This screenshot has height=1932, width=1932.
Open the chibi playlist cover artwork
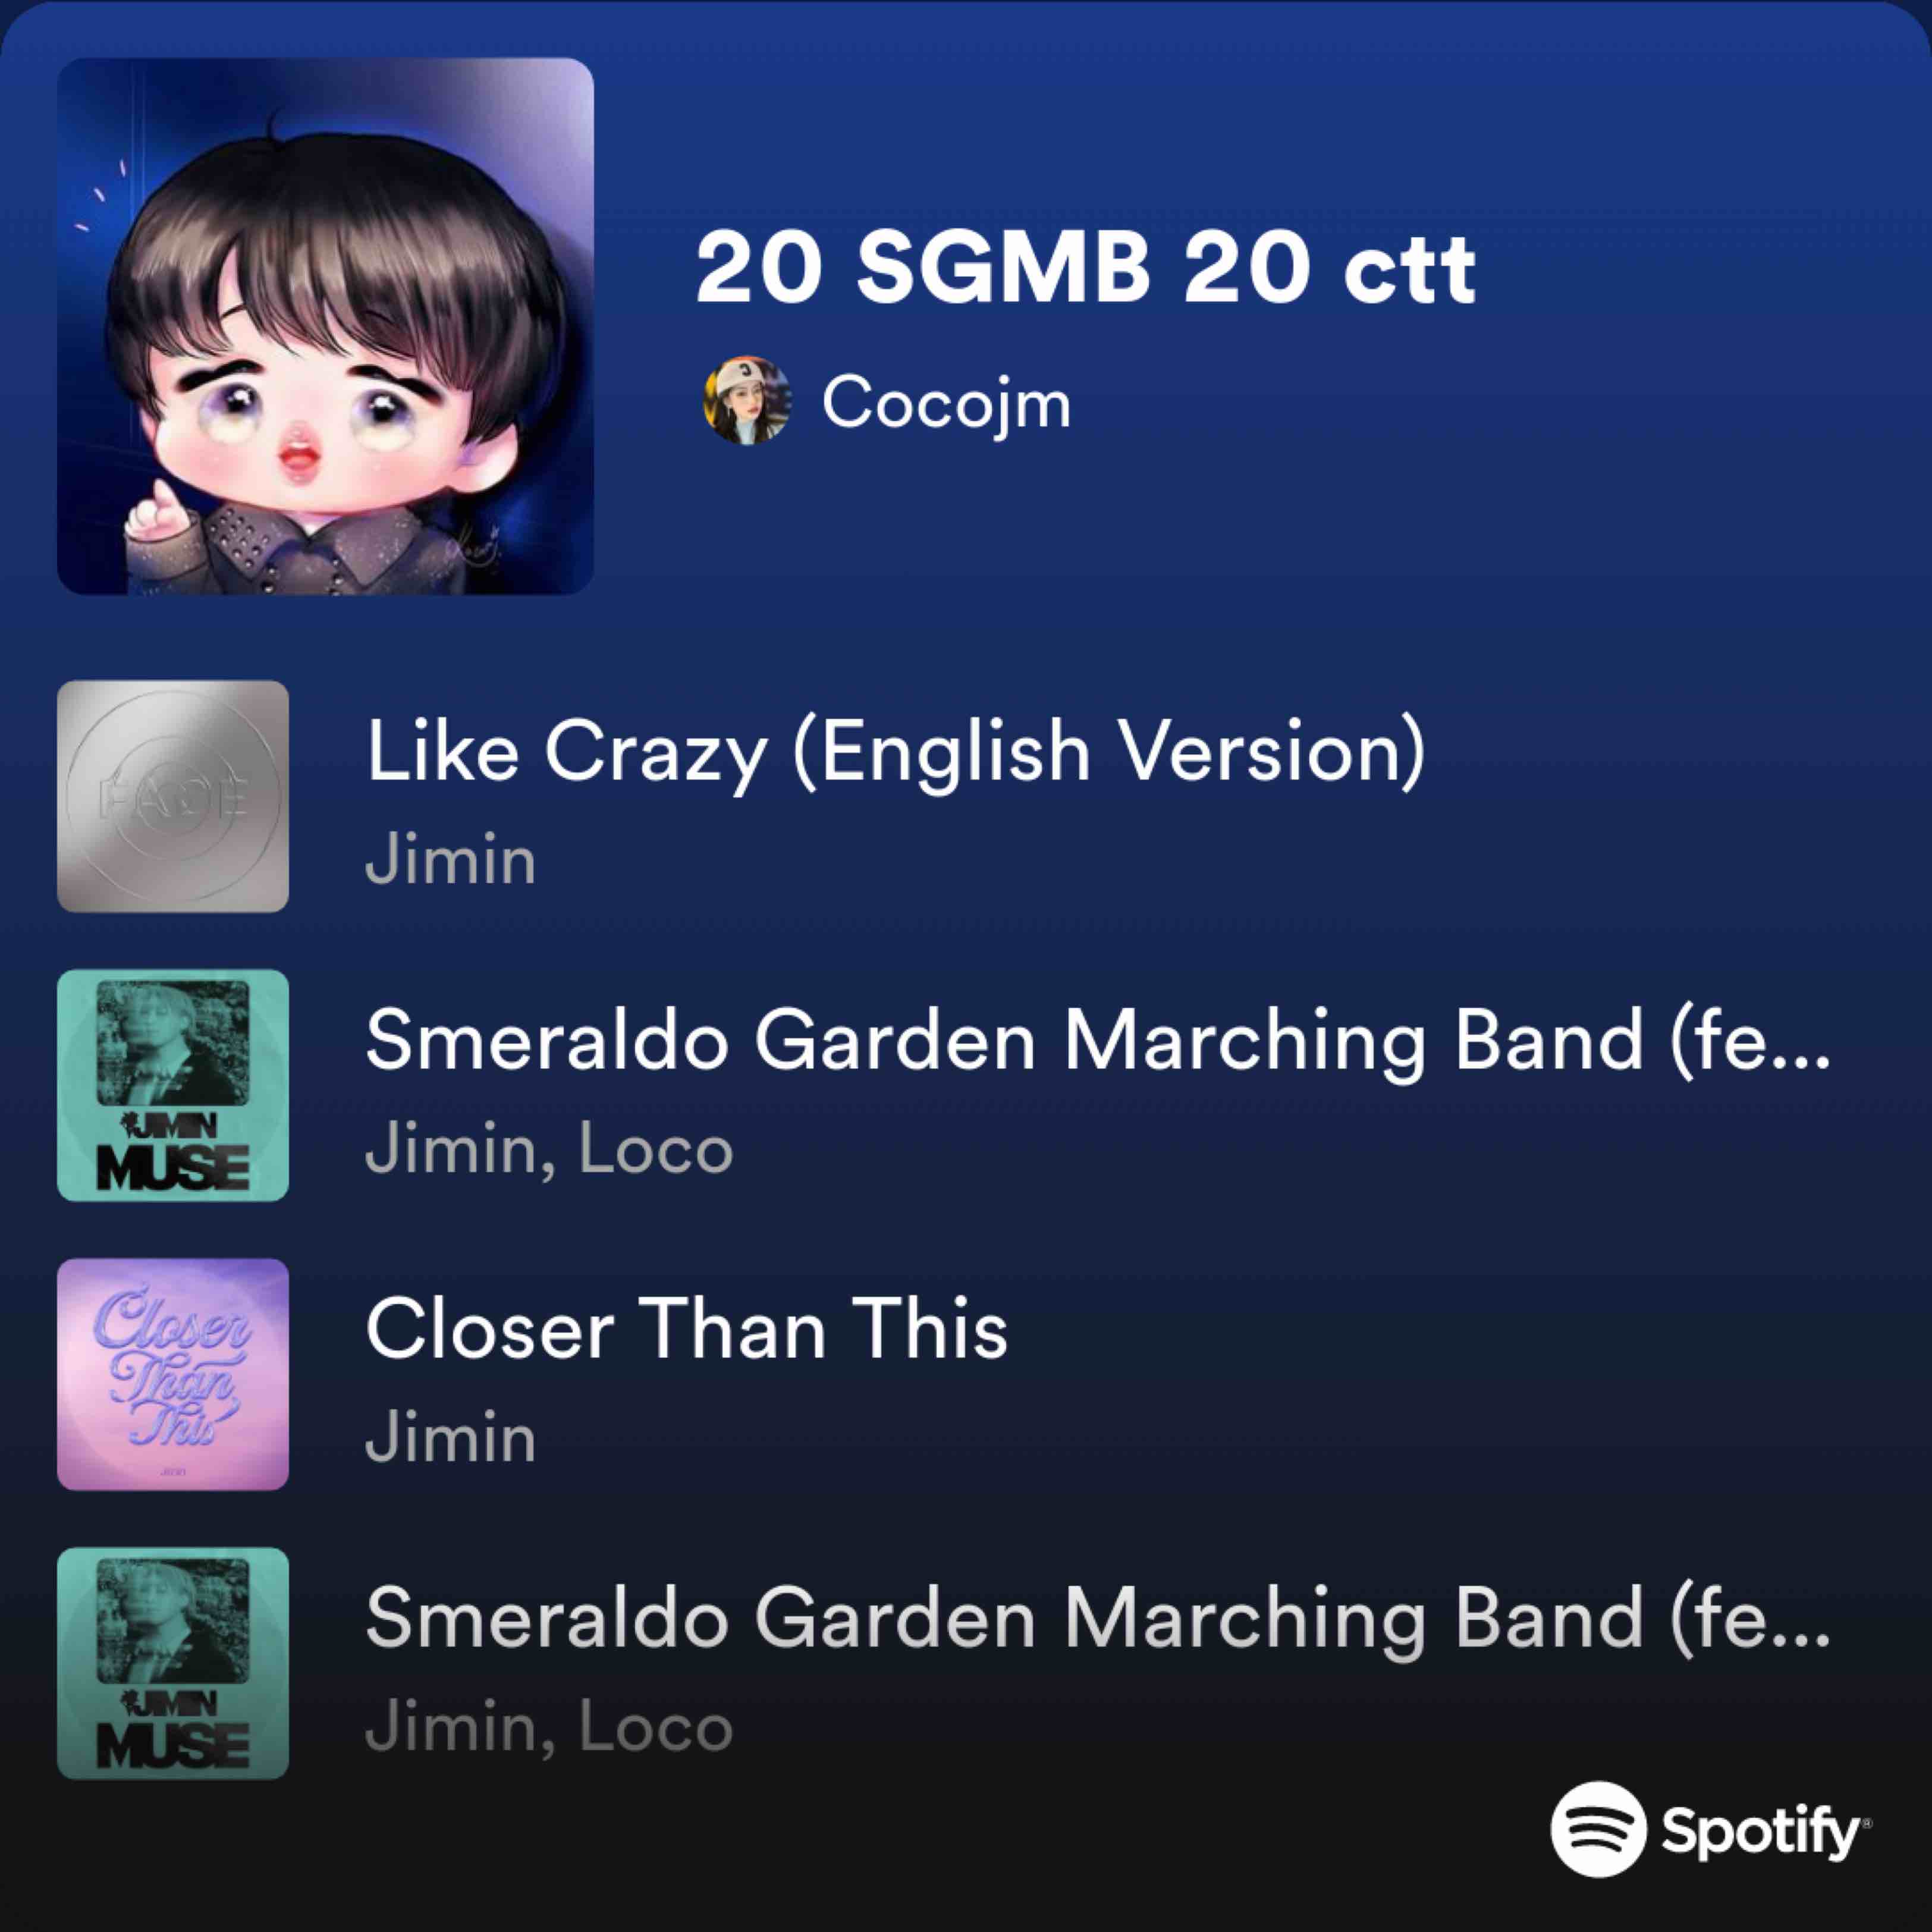325,326
